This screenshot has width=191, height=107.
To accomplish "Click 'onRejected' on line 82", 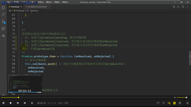I will pos(36,71).
